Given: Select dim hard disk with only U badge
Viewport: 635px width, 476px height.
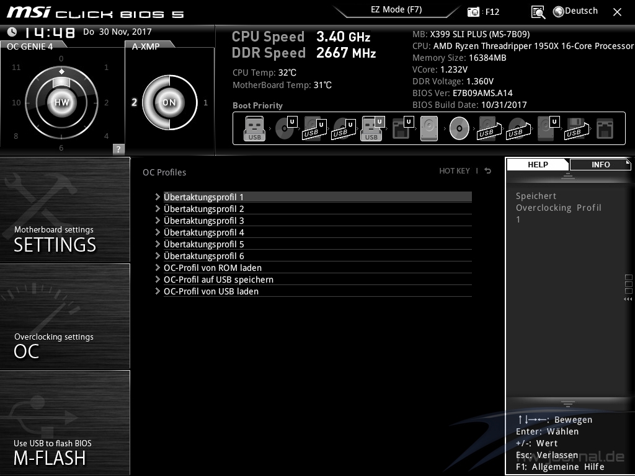Looking at the screenshot, I should (x=548, y=128).
